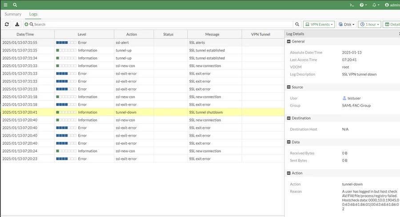
Task: Sort by the Date/Time column header
Action: click(x=25, y=34)
